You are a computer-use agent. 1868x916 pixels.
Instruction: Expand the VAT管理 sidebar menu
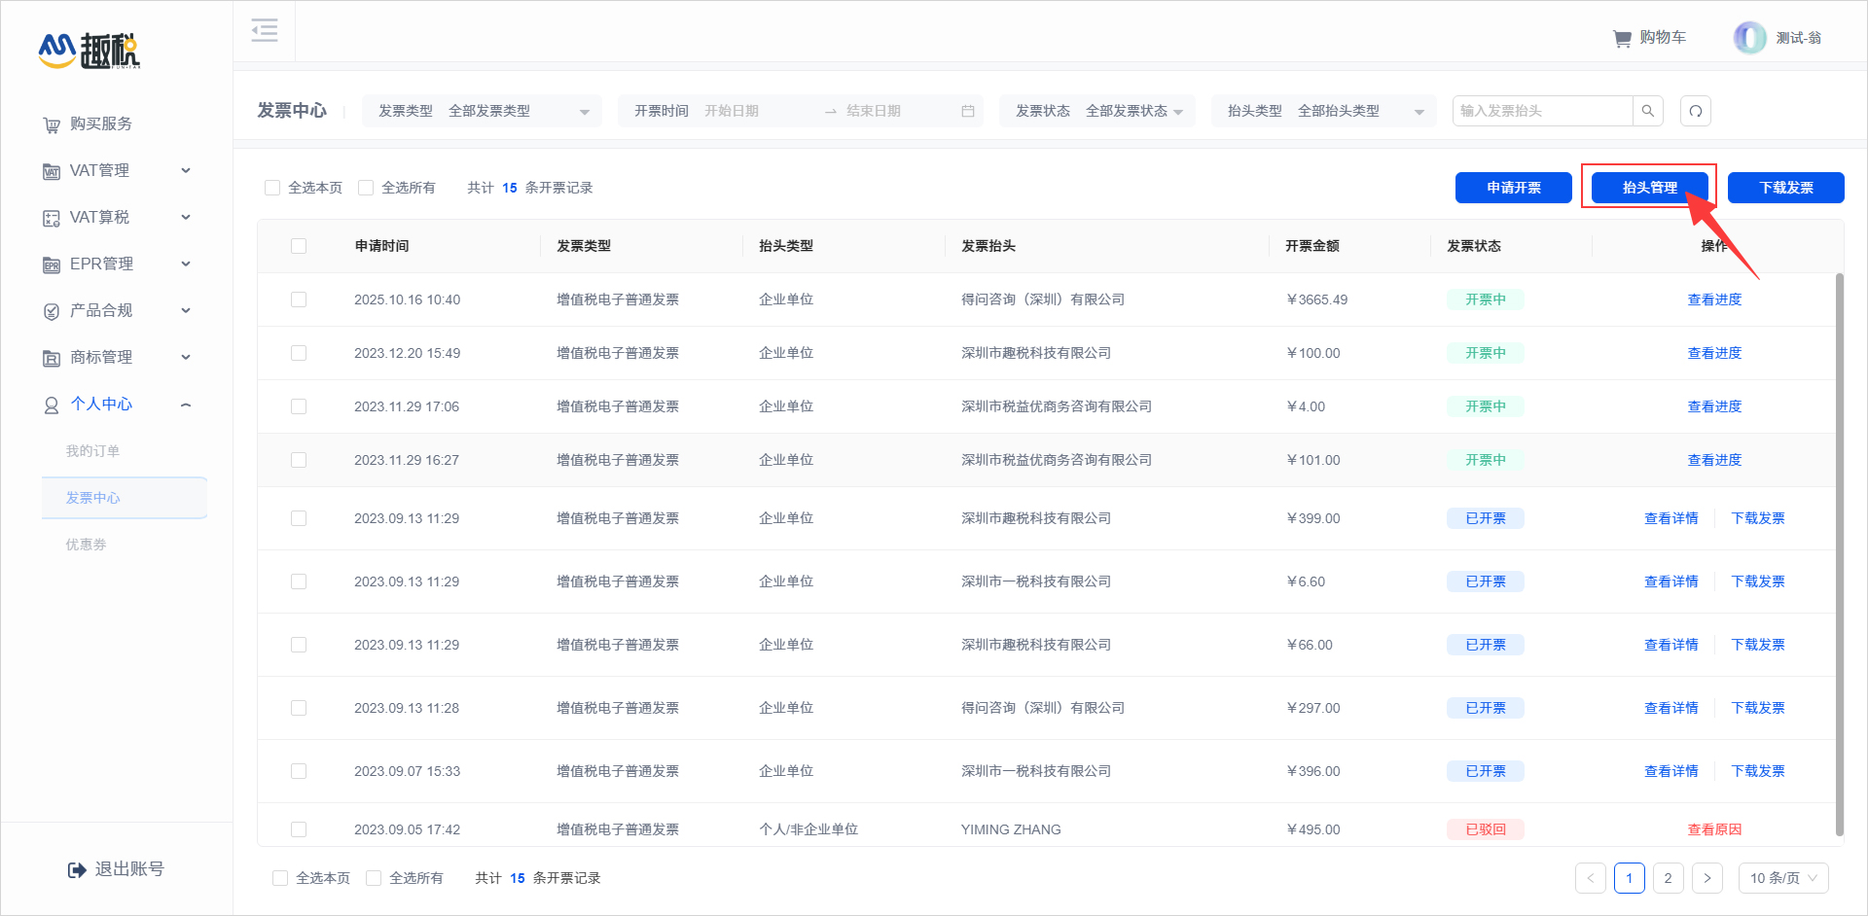click(x=117, y=171)
